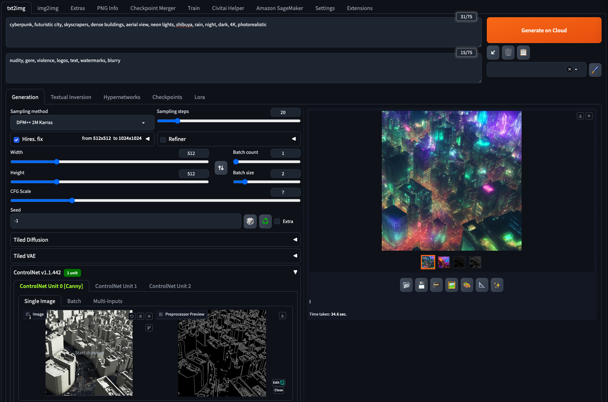Click the paintbrush edit styles icon
The image size is (608, 402).
coord(595,70)
